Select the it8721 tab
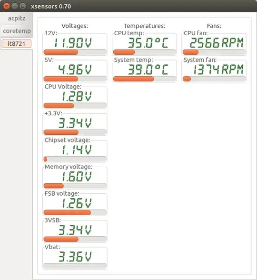Image resolution: width=257 pixels, height=280 pixels. click(16, 44)
